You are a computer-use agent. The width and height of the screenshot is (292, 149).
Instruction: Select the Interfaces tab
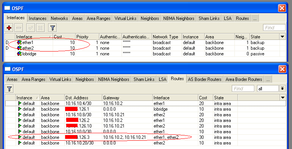[x=16, y=18]
